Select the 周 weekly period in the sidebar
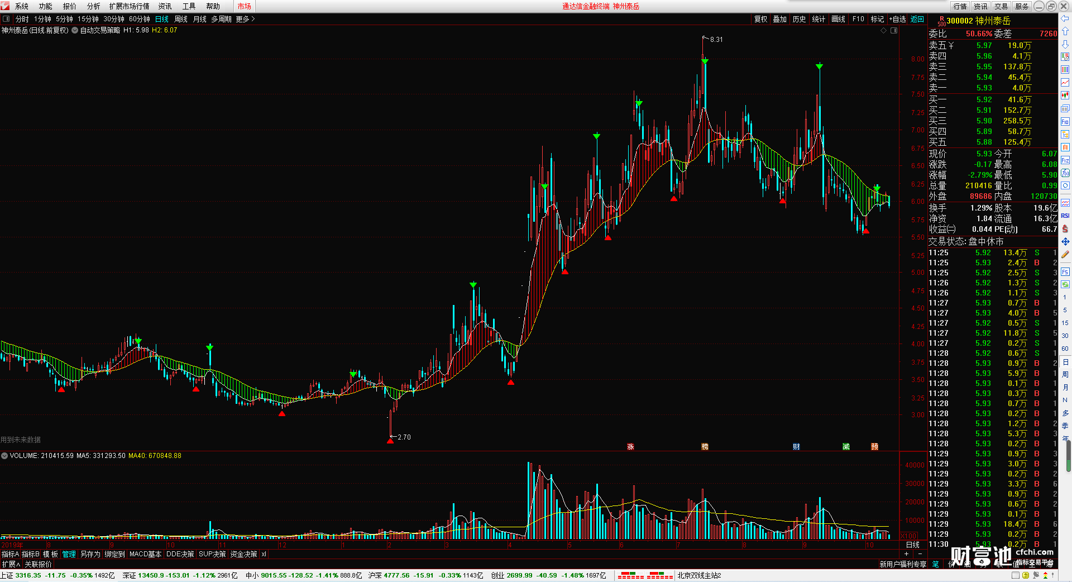Viewport: 1072px width, 582px height. (1065, 374)
